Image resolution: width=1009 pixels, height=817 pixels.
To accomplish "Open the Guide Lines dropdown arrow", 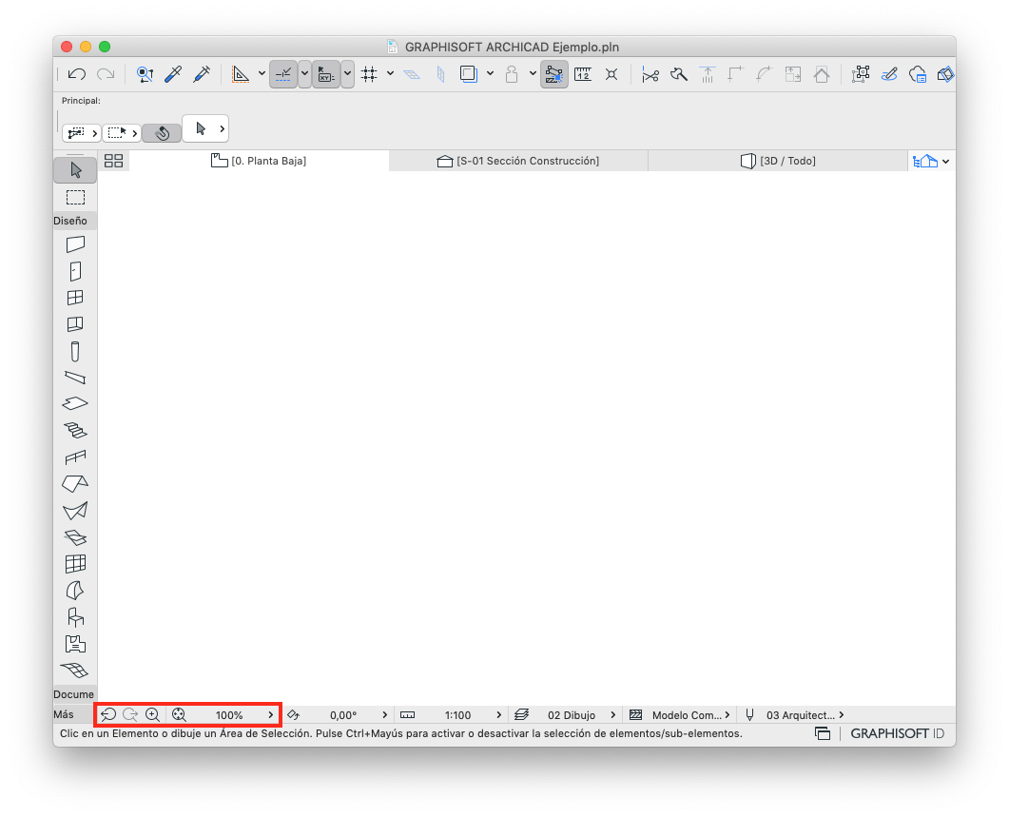I will pyautogui.click(x=262, y=74).
